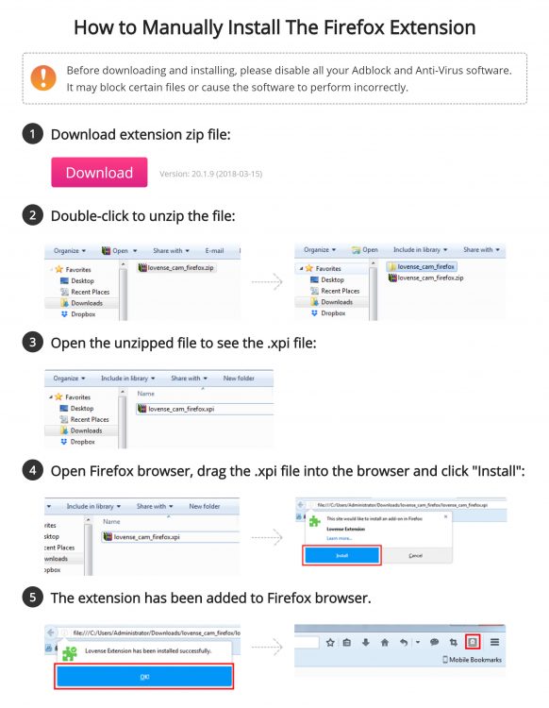Click the bookmark star icon in Firefox toolbar
This screenshot has width=549, height=708.
tap(330, 642)
